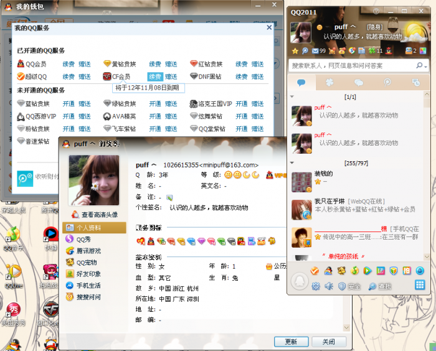
Task: Open QQ mailbox icon showing 99
Action: coord(319,51)
